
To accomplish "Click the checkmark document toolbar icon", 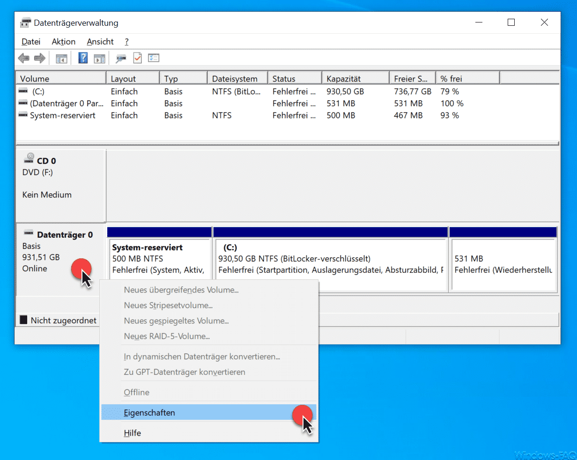I will tap(137, 58).
